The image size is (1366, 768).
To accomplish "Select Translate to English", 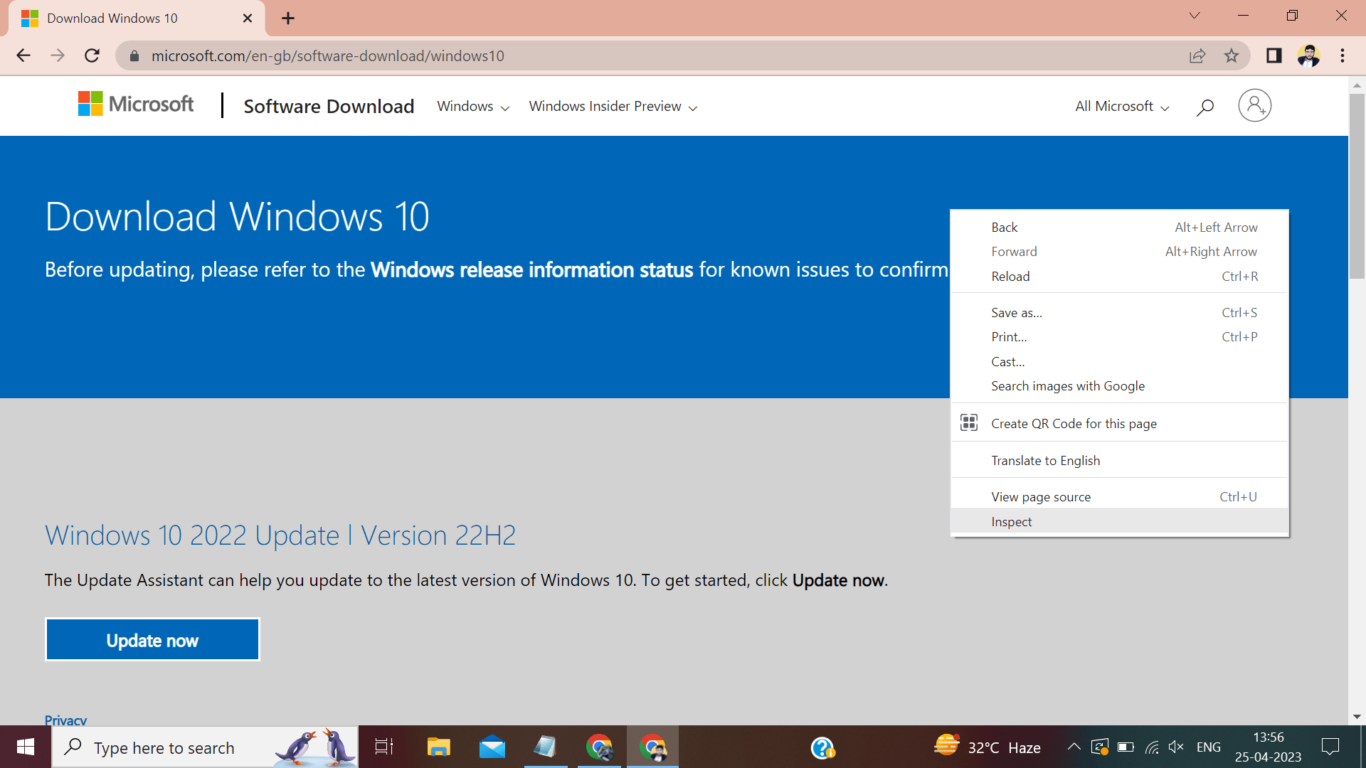I will [1119, 461].
